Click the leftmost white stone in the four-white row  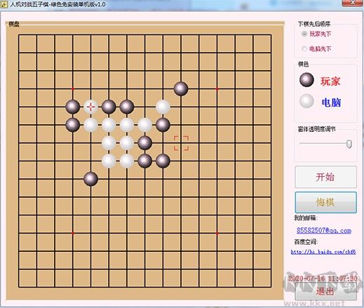click(90, 125)
